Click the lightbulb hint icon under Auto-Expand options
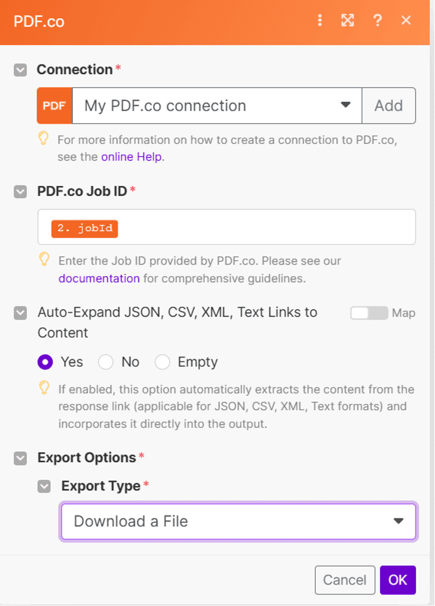This screenshot has height=606, width=435. [x=43, y=387]
